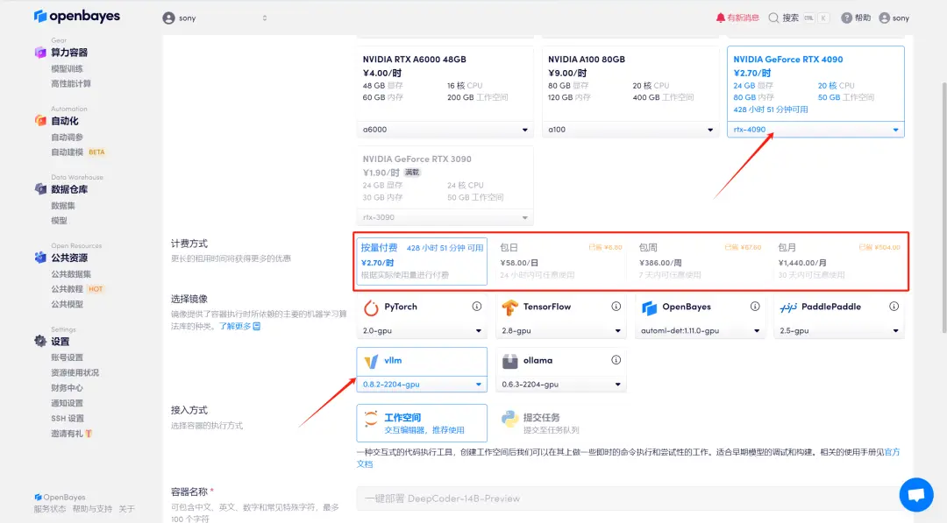This screenshot has height=523, width=947.
Task: Go to 自动调参 in sidebar
Action: click(67, 137)
